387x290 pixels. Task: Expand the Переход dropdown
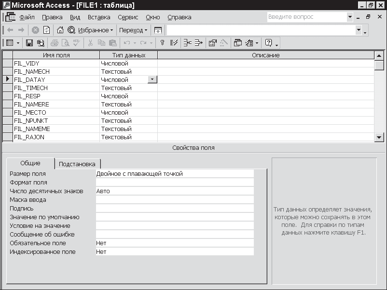(x=133, y=30)
